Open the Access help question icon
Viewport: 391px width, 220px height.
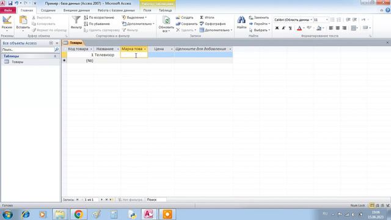[388, 10]
